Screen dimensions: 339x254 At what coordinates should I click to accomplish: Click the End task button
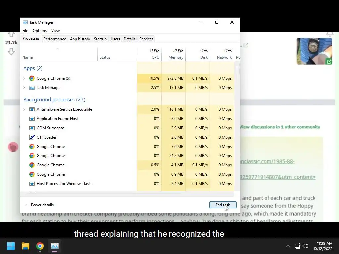tap(223, 205)
